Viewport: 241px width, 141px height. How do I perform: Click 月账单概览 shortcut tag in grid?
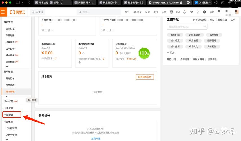(x=194, y=35)
